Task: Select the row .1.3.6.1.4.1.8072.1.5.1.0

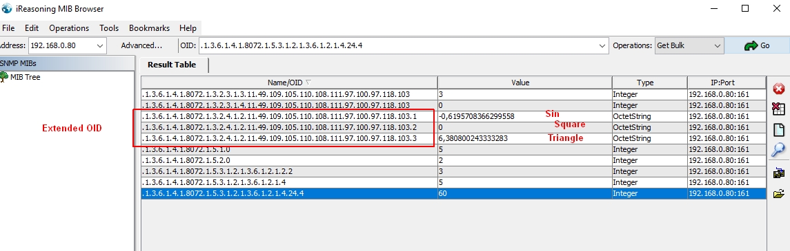Action: point(453,150)
